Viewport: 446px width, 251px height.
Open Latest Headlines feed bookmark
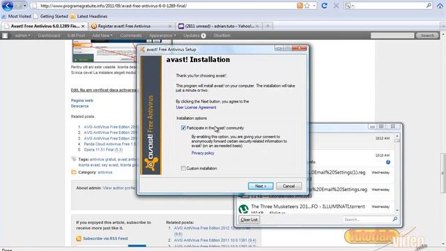89,16
